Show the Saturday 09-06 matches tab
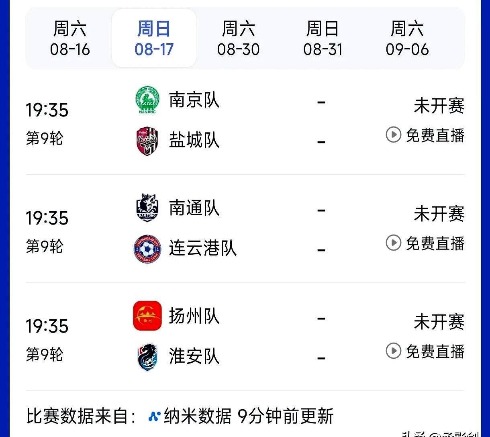 [x=407, y=39]
